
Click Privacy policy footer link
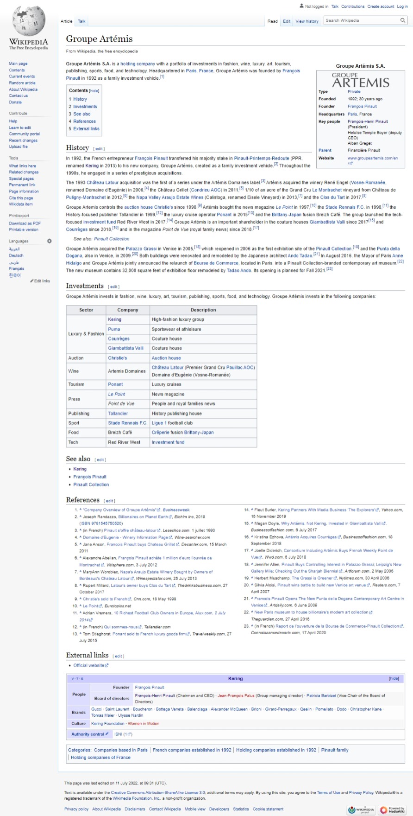(x=76, y=809)
